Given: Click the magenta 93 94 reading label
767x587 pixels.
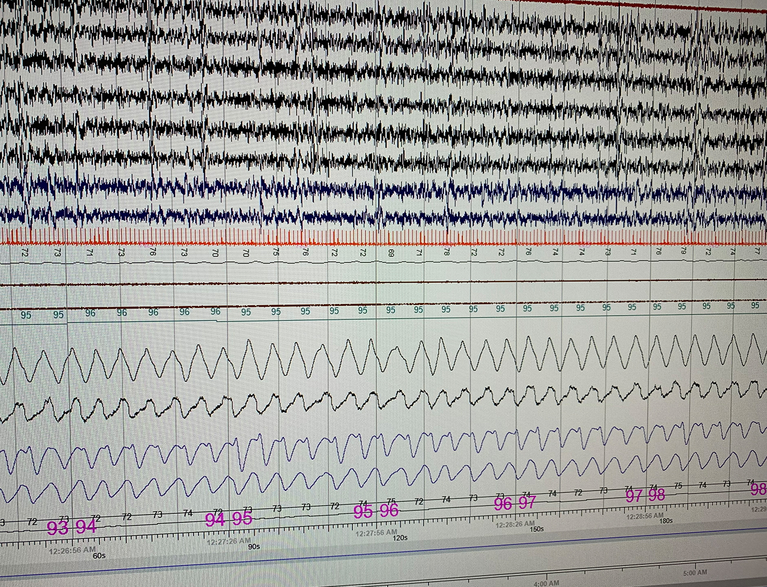Looking at the screenshot, I should click(x=71, y=528).
